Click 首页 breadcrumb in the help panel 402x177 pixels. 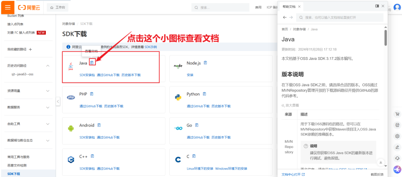click(285, 29)
